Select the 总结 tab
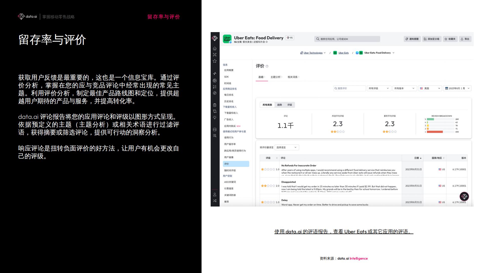The height and width of the screenshot is (273, 477). pos(262,77)
